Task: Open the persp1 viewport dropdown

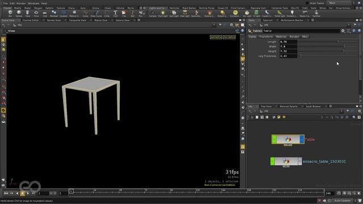Action: click(216, 37)
